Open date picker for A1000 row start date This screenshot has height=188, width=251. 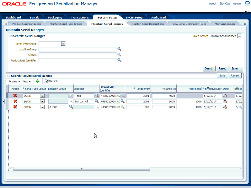225,107
